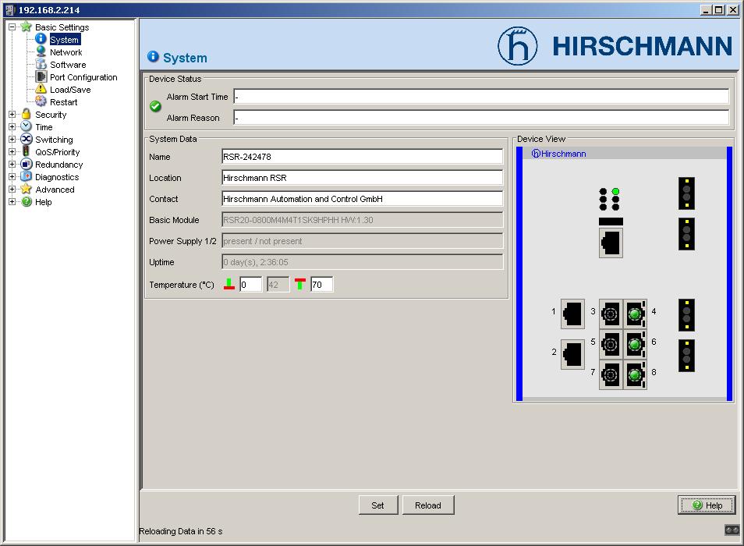The width and height of the screenshot is (744, 546).
Task: Expand the Help tree node
Action: point(12,201)
